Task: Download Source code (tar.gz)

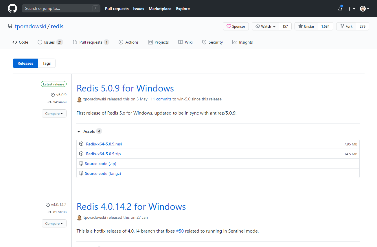Action: tap(103, 173)
